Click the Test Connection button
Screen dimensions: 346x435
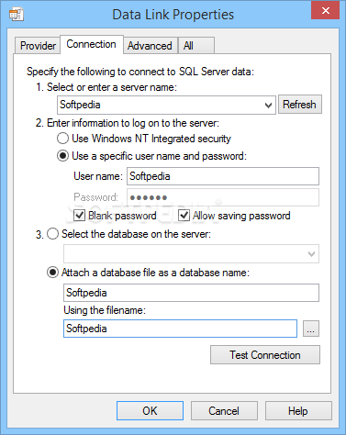click(265, 355)
